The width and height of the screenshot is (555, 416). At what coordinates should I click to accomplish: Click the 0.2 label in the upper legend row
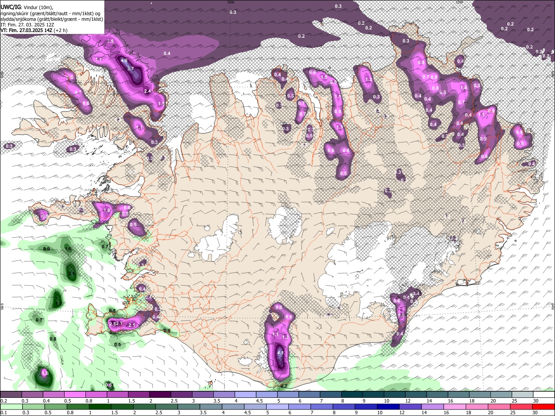pyautogui.click(x=4, y=400)
